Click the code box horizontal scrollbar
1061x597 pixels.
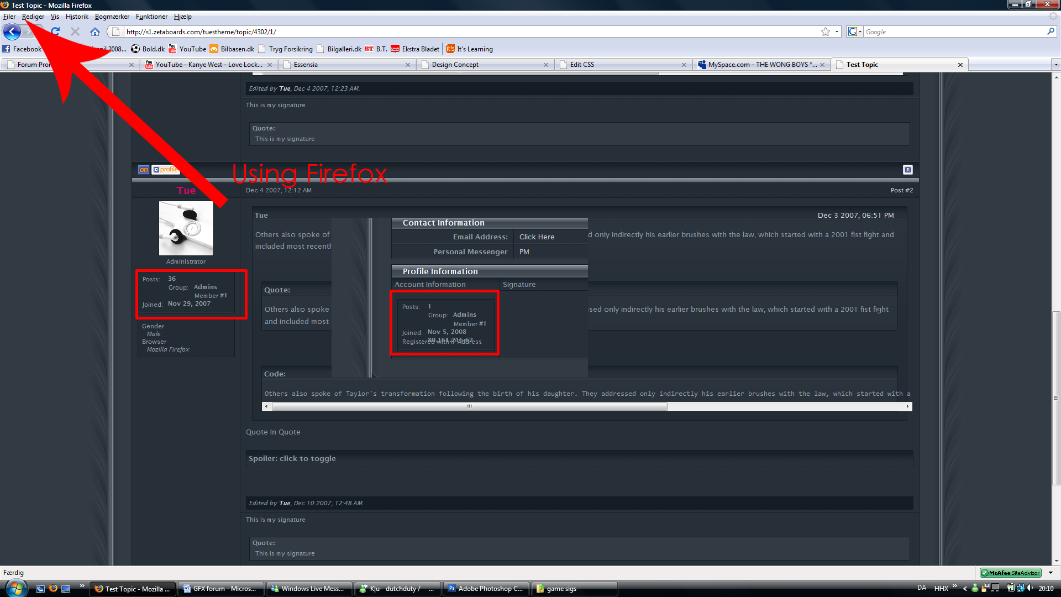[469, 407]
